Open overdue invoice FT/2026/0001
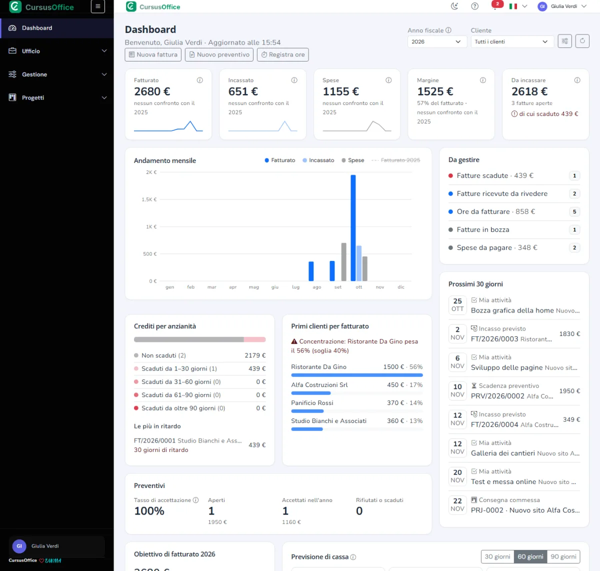Viewport: 600px width, 571px height. (200, 445)
